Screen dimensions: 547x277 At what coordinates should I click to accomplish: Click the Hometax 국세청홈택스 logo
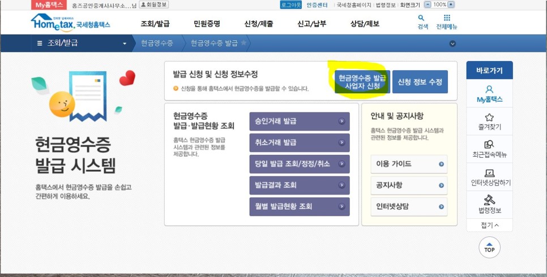tap(71, 23)
